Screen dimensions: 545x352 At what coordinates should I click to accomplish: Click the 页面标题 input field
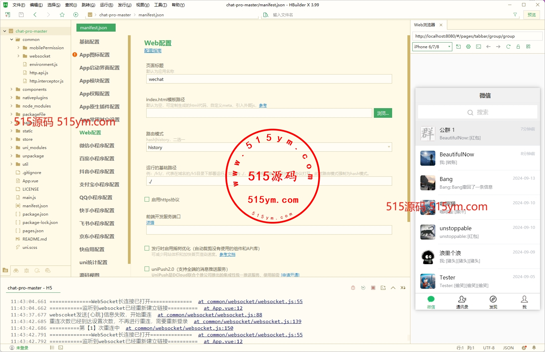tap(269, 79)
